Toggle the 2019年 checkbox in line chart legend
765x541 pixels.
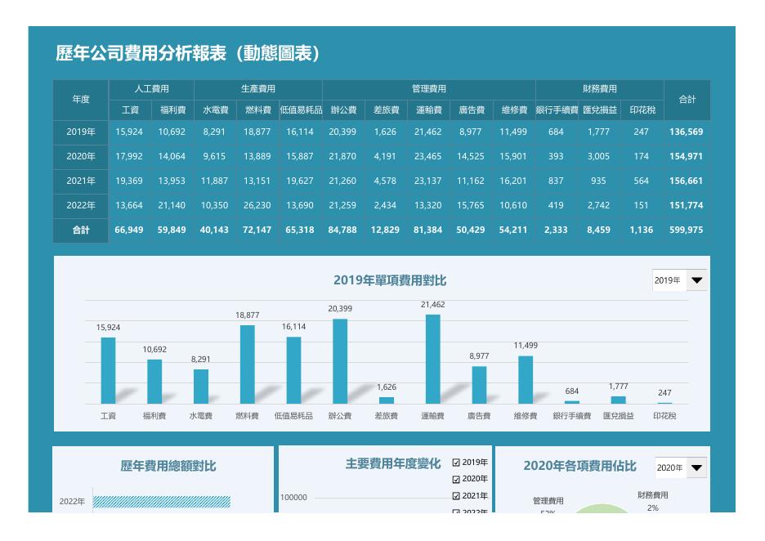456,463
